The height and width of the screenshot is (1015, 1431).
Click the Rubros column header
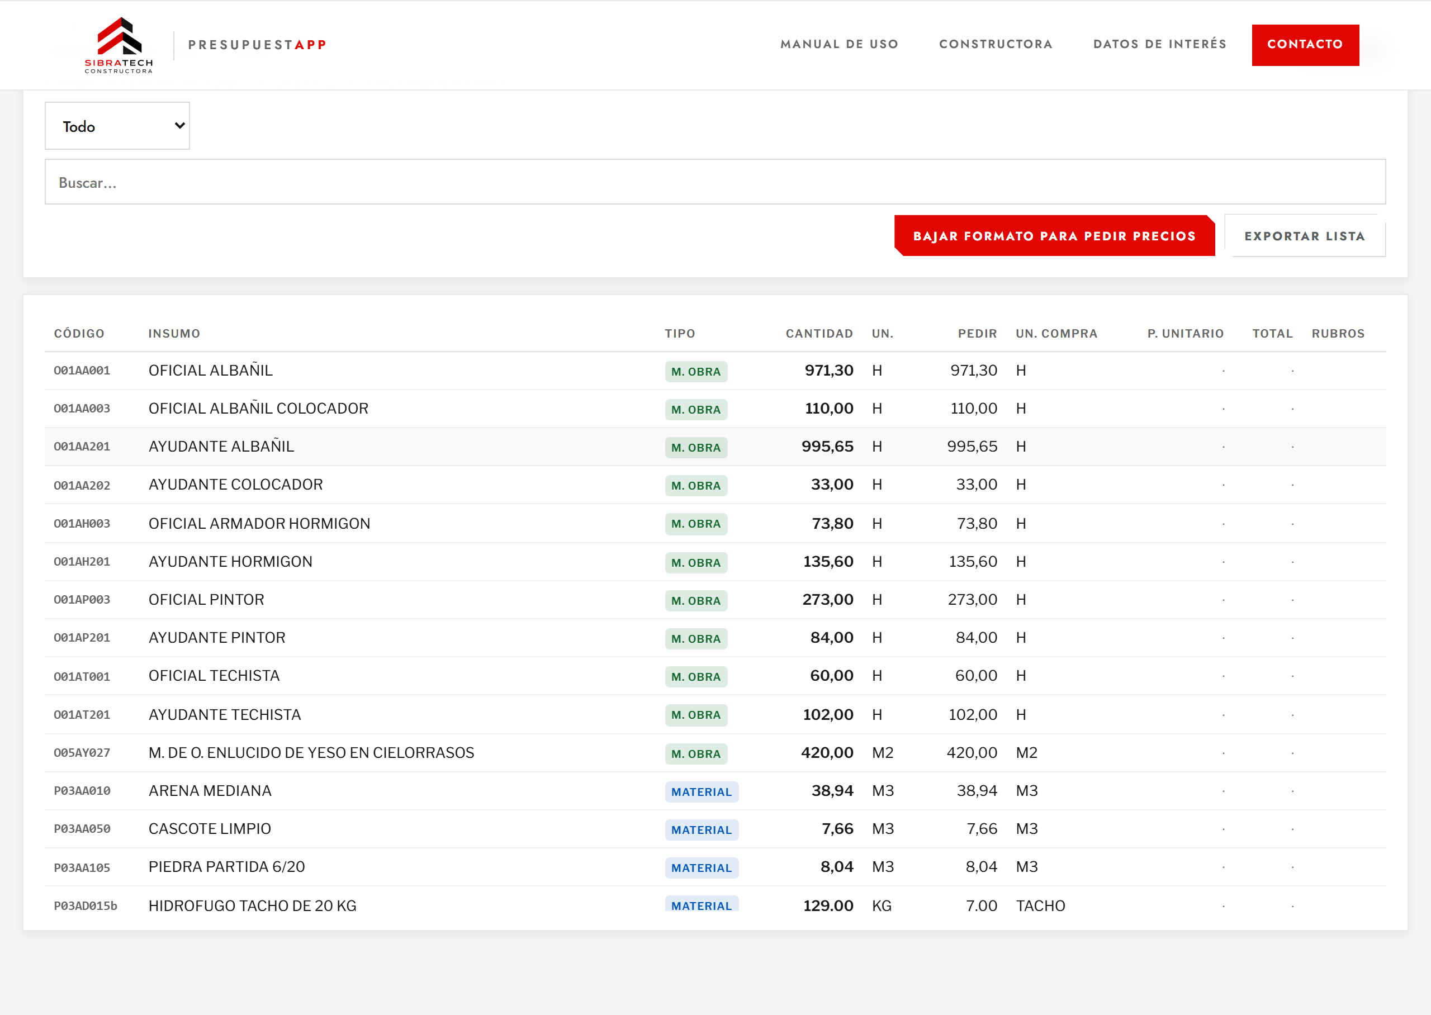pyautogui.click(x=1338, y=334)
